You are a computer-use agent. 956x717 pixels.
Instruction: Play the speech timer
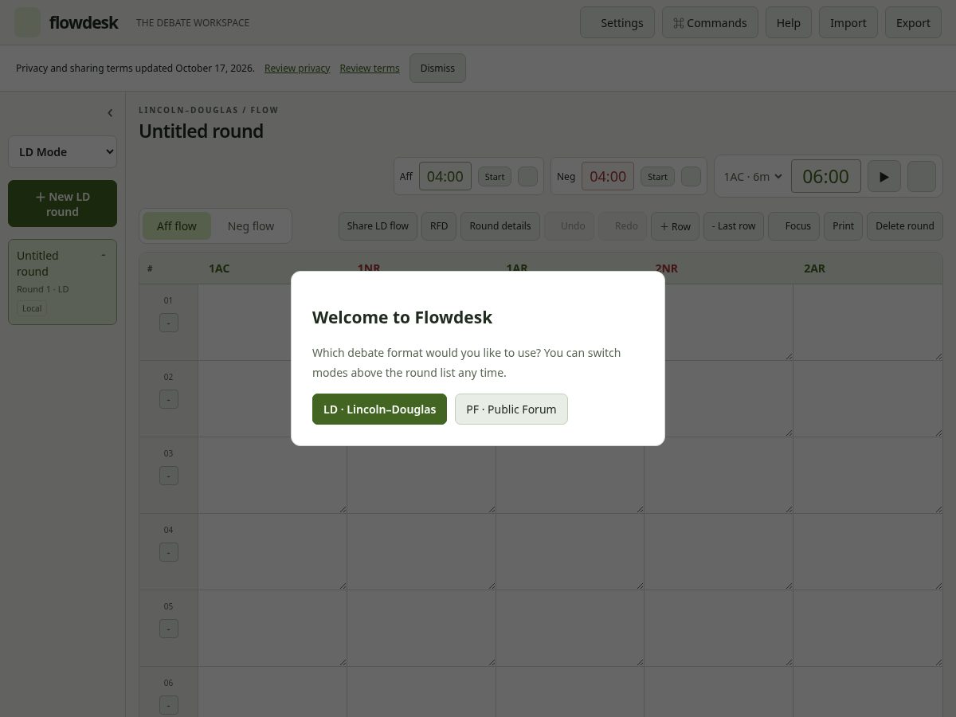[x=884, y=176]
